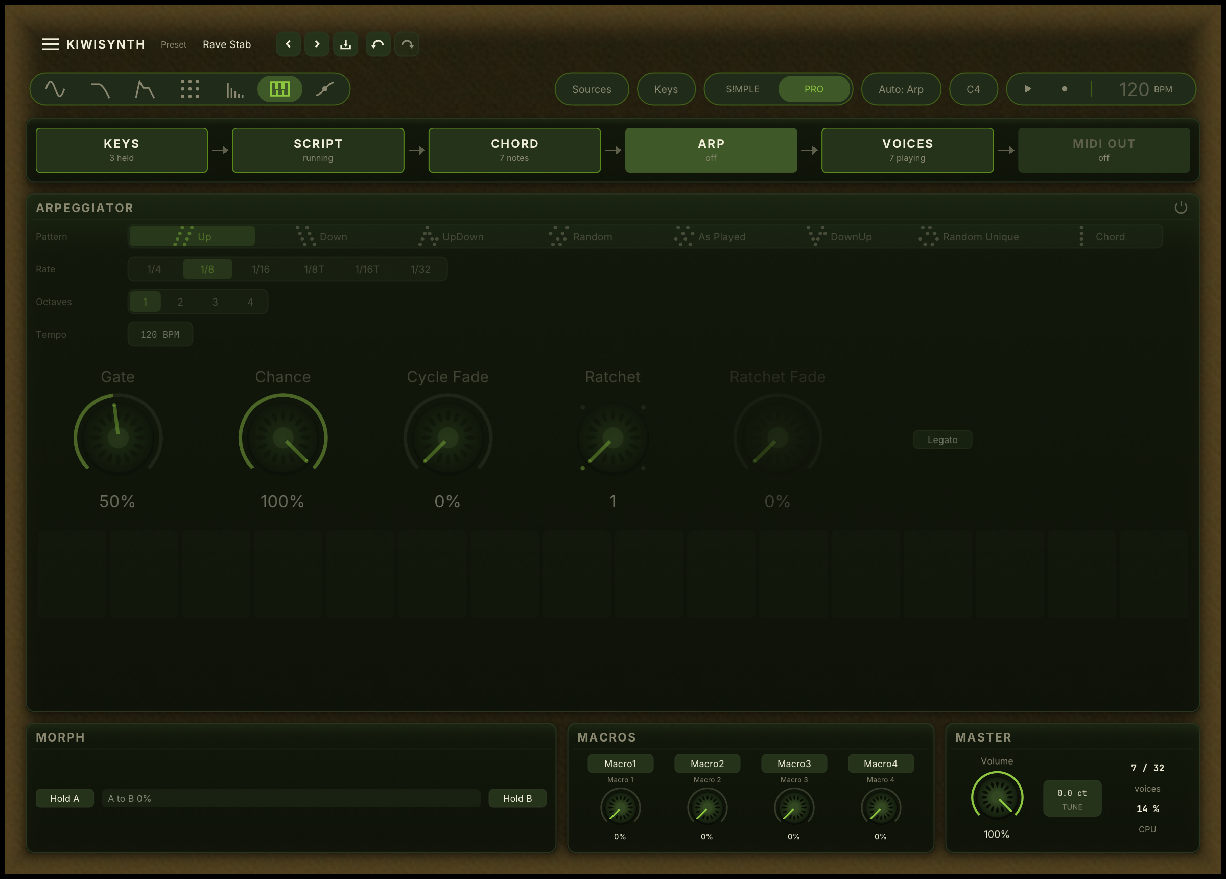Choose the Chord arpeggio pattern

pyautogui.click(x=1098, y=237)
